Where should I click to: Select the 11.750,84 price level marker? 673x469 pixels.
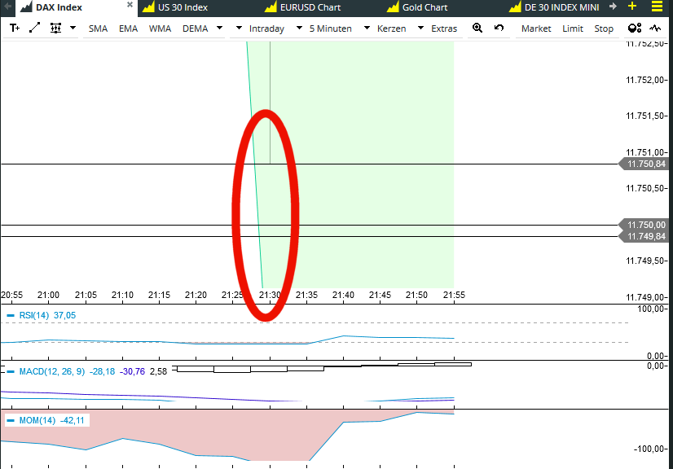[647, 164]
